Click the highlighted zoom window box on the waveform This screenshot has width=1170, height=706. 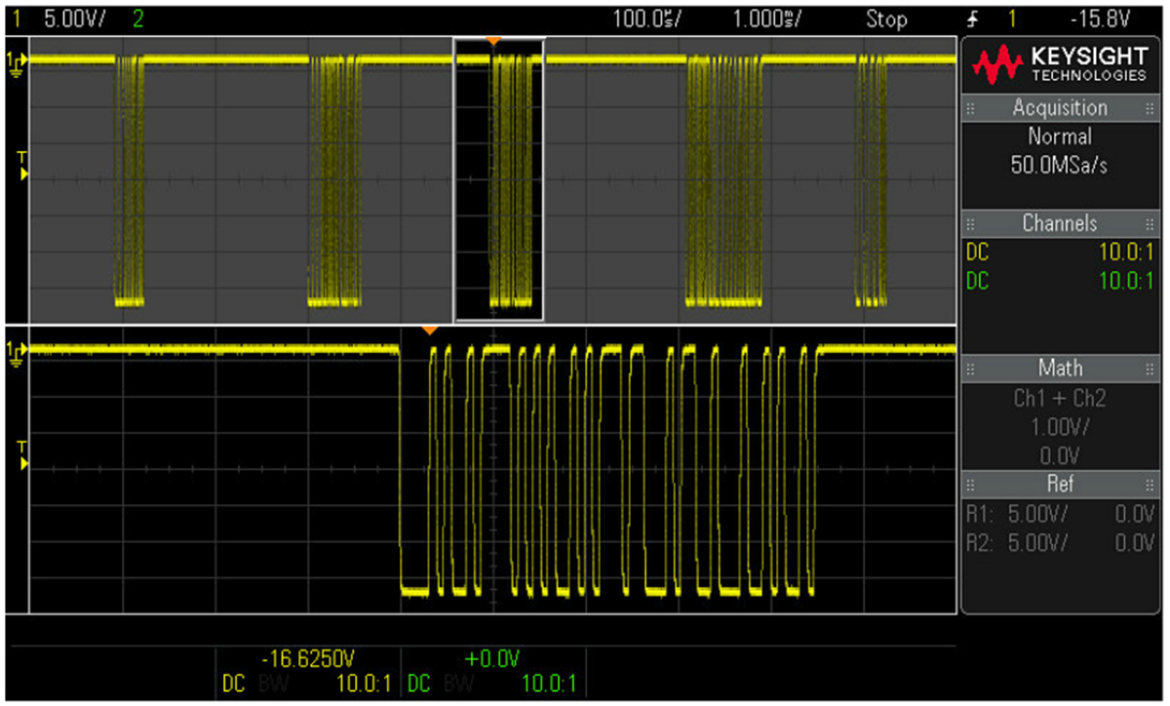(x=498, y=179)
